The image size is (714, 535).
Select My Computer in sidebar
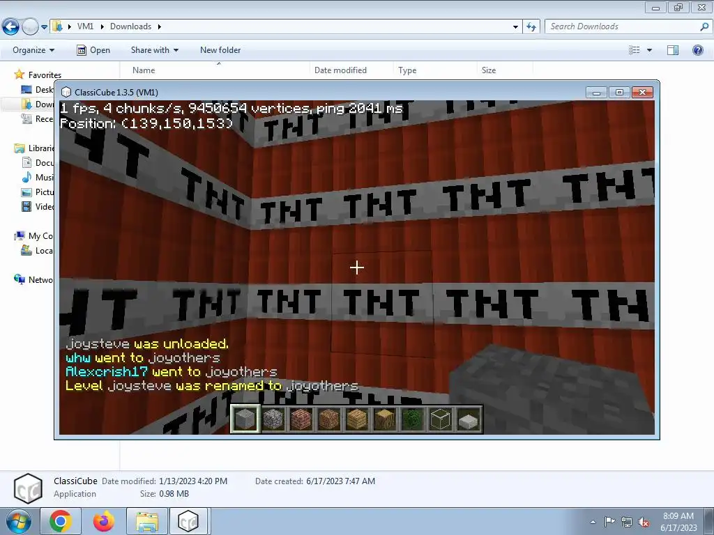(x=33, y=235)
